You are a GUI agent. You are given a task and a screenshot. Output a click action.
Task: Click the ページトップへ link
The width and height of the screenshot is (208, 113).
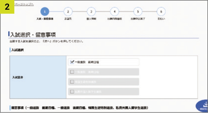pos(24,4)
